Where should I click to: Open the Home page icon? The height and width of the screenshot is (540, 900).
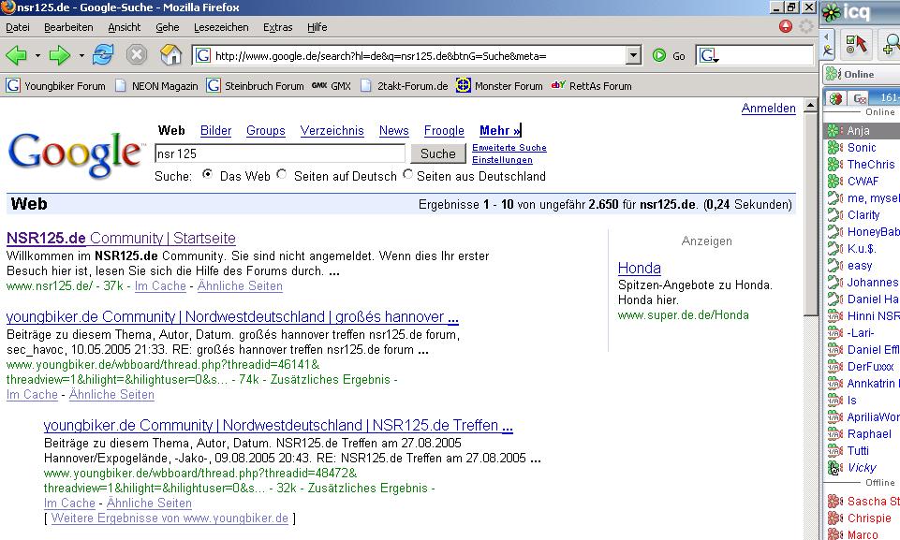tap(171, 55)
